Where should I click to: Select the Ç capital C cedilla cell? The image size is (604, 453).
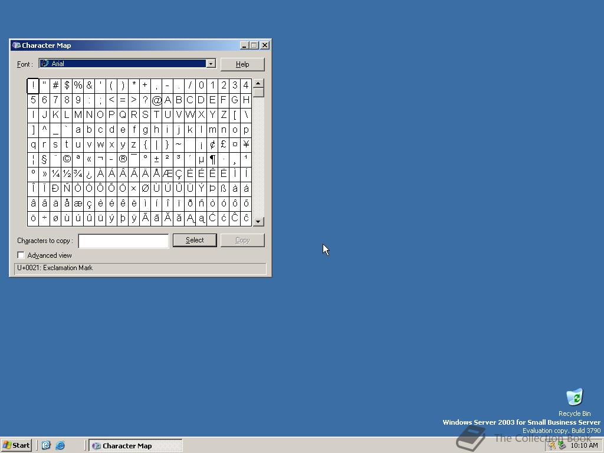(x=179, y=174)
